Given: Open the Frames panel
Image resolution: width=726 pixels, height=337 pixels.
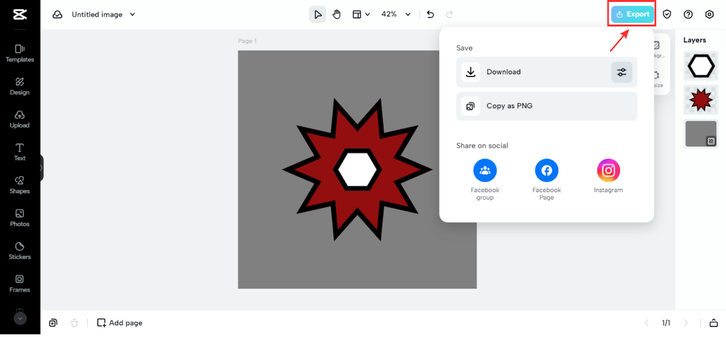Looking at the screenshot, I should [x=20, y=283].
